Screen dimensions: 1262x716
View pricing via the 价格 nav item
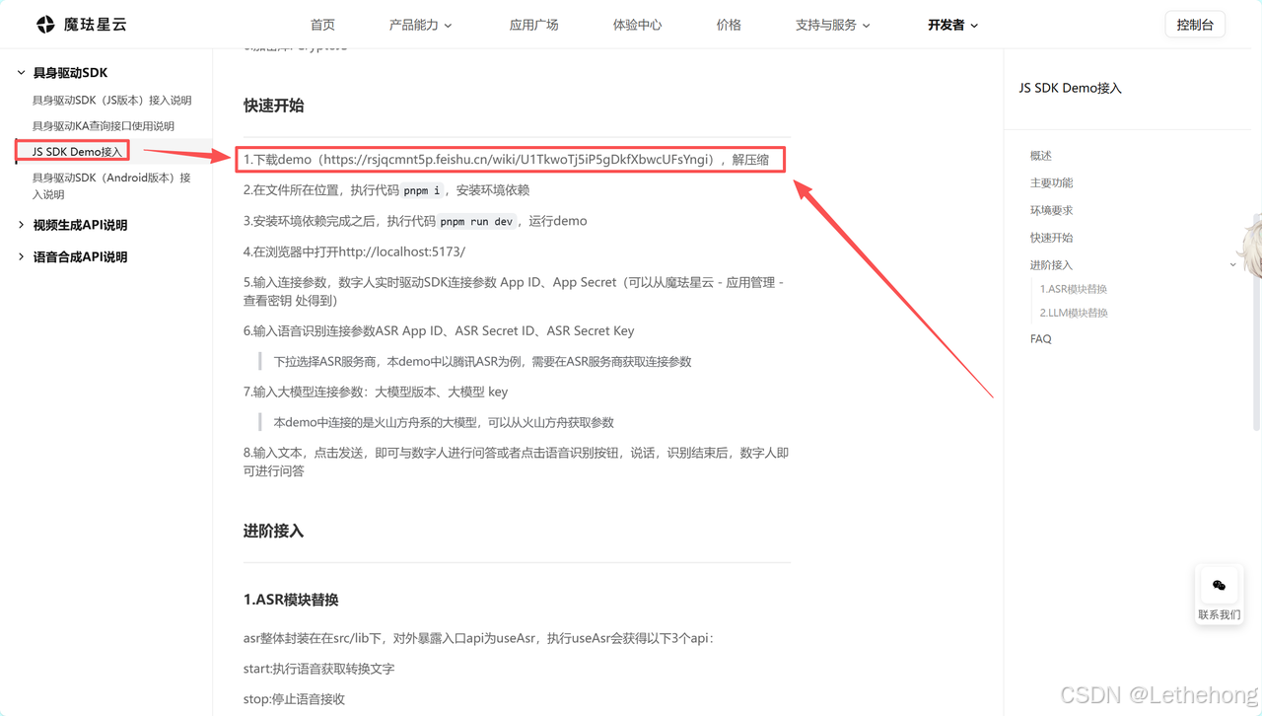point(729,24)
